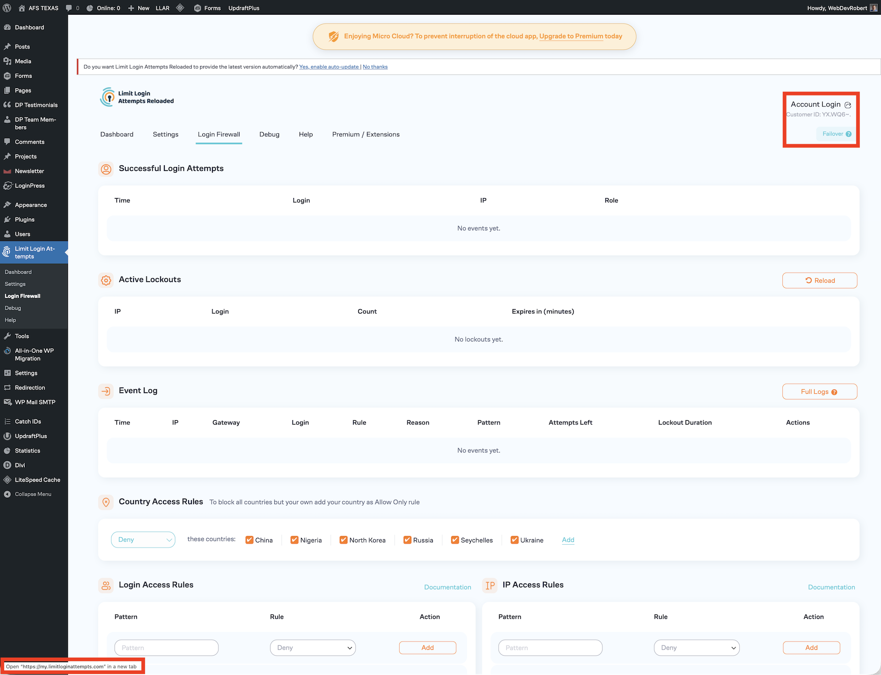The width and height of the screenshot is (881, 675).
Task: Open the Deny country rule dropdown
Action: (143, 540)
